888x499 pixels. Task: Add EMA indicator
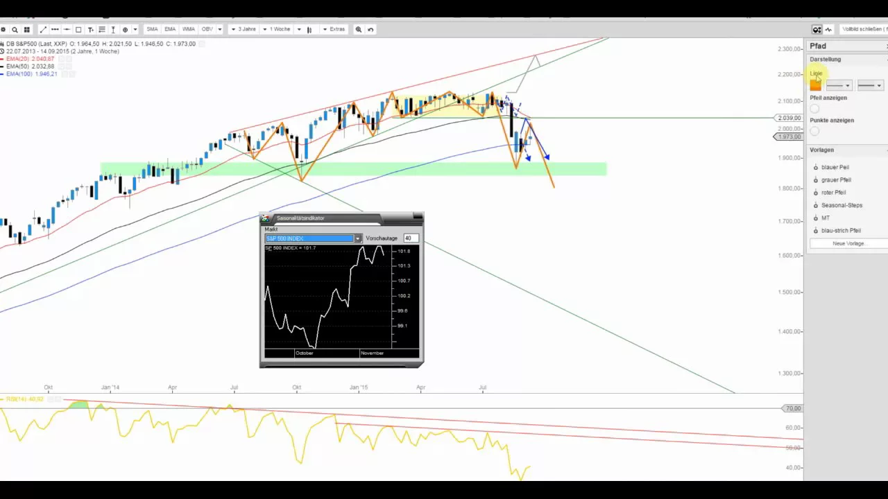(x=170, y=29)
